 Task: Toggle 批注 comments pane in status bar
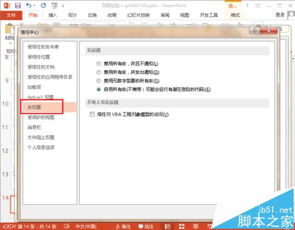146,226
